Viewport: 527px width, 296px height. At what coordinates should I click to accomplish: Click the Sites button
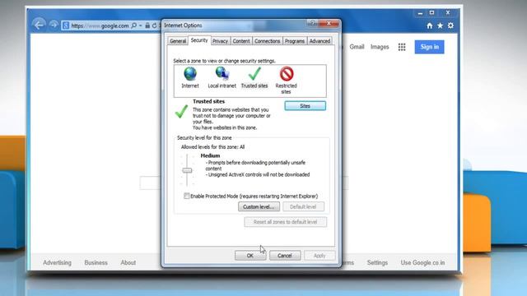coord(305,106)
